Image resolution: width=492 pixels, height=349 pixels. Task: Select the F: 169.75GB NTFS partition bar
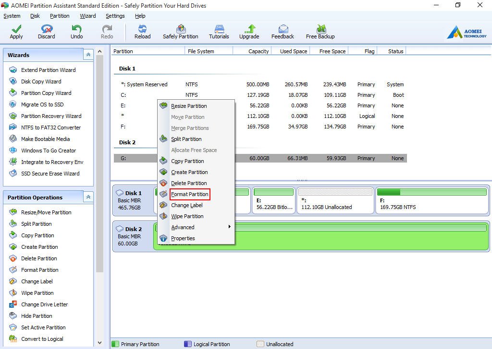point(432,200)
